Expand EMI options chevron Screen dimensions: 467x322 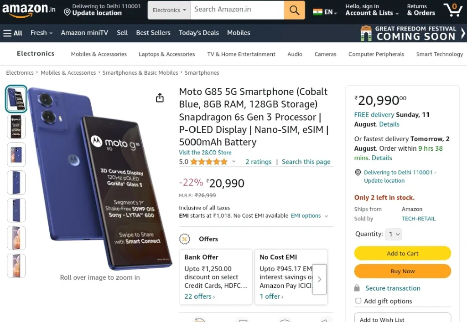point(327,216)
